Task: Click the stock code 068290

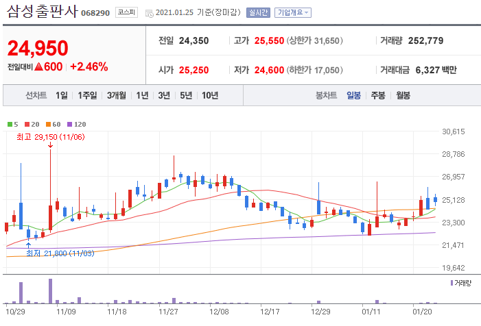Action: coord(95,13)
